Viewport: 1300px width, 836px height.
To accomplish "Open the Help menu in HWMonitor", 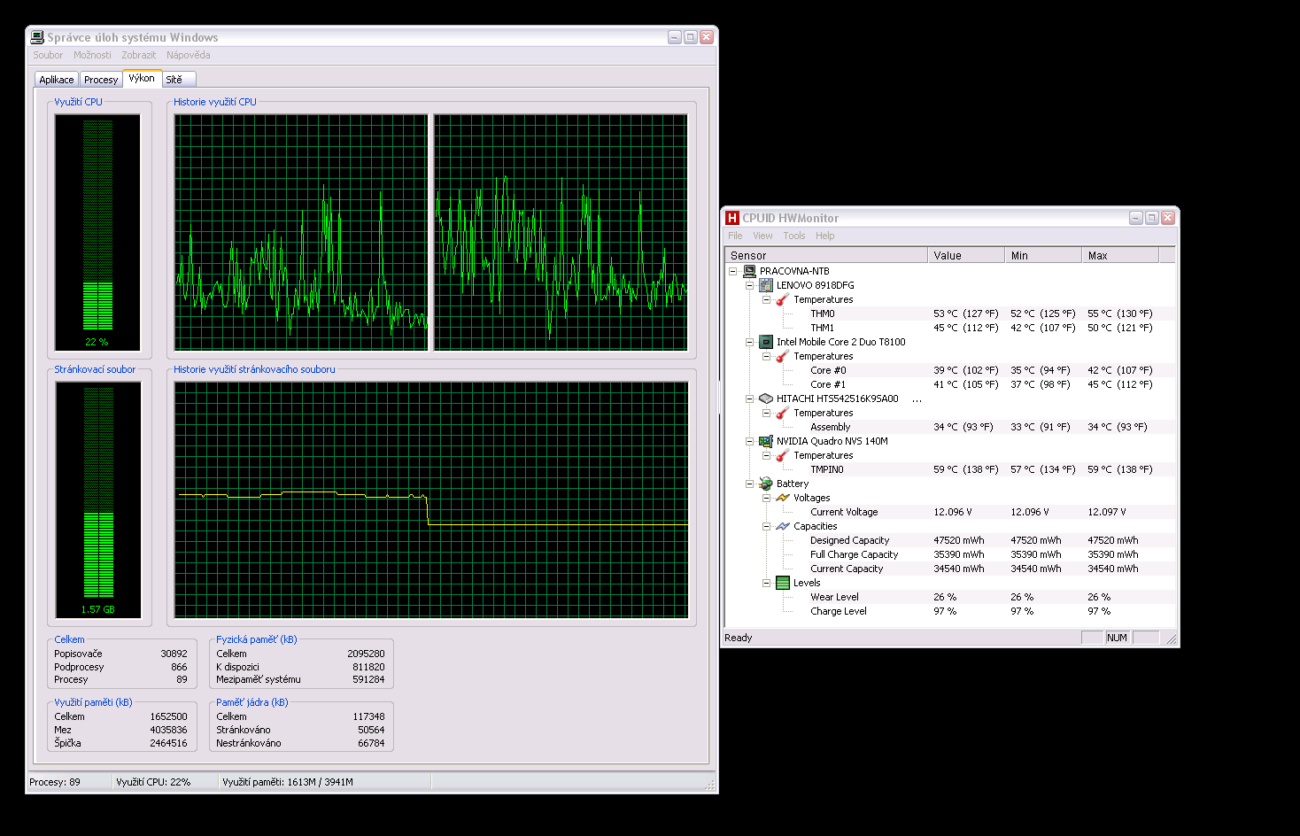I will coord(825,236).
